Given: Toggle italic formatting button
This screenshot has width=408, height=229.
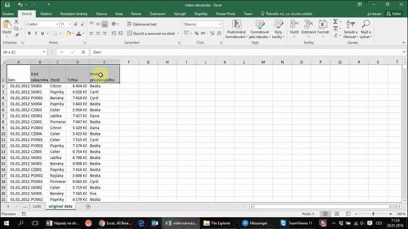Looking at the screenshot, I should (x=36, y=33).
